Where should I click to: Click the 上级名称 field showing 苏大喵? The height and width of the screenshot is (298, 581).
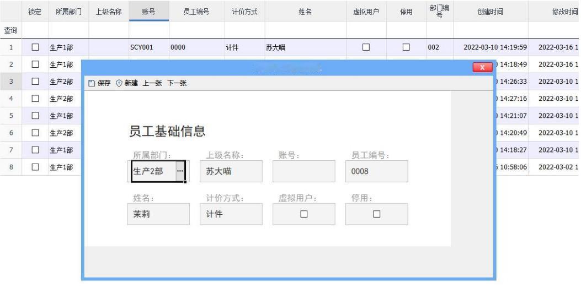pos(231,171)
